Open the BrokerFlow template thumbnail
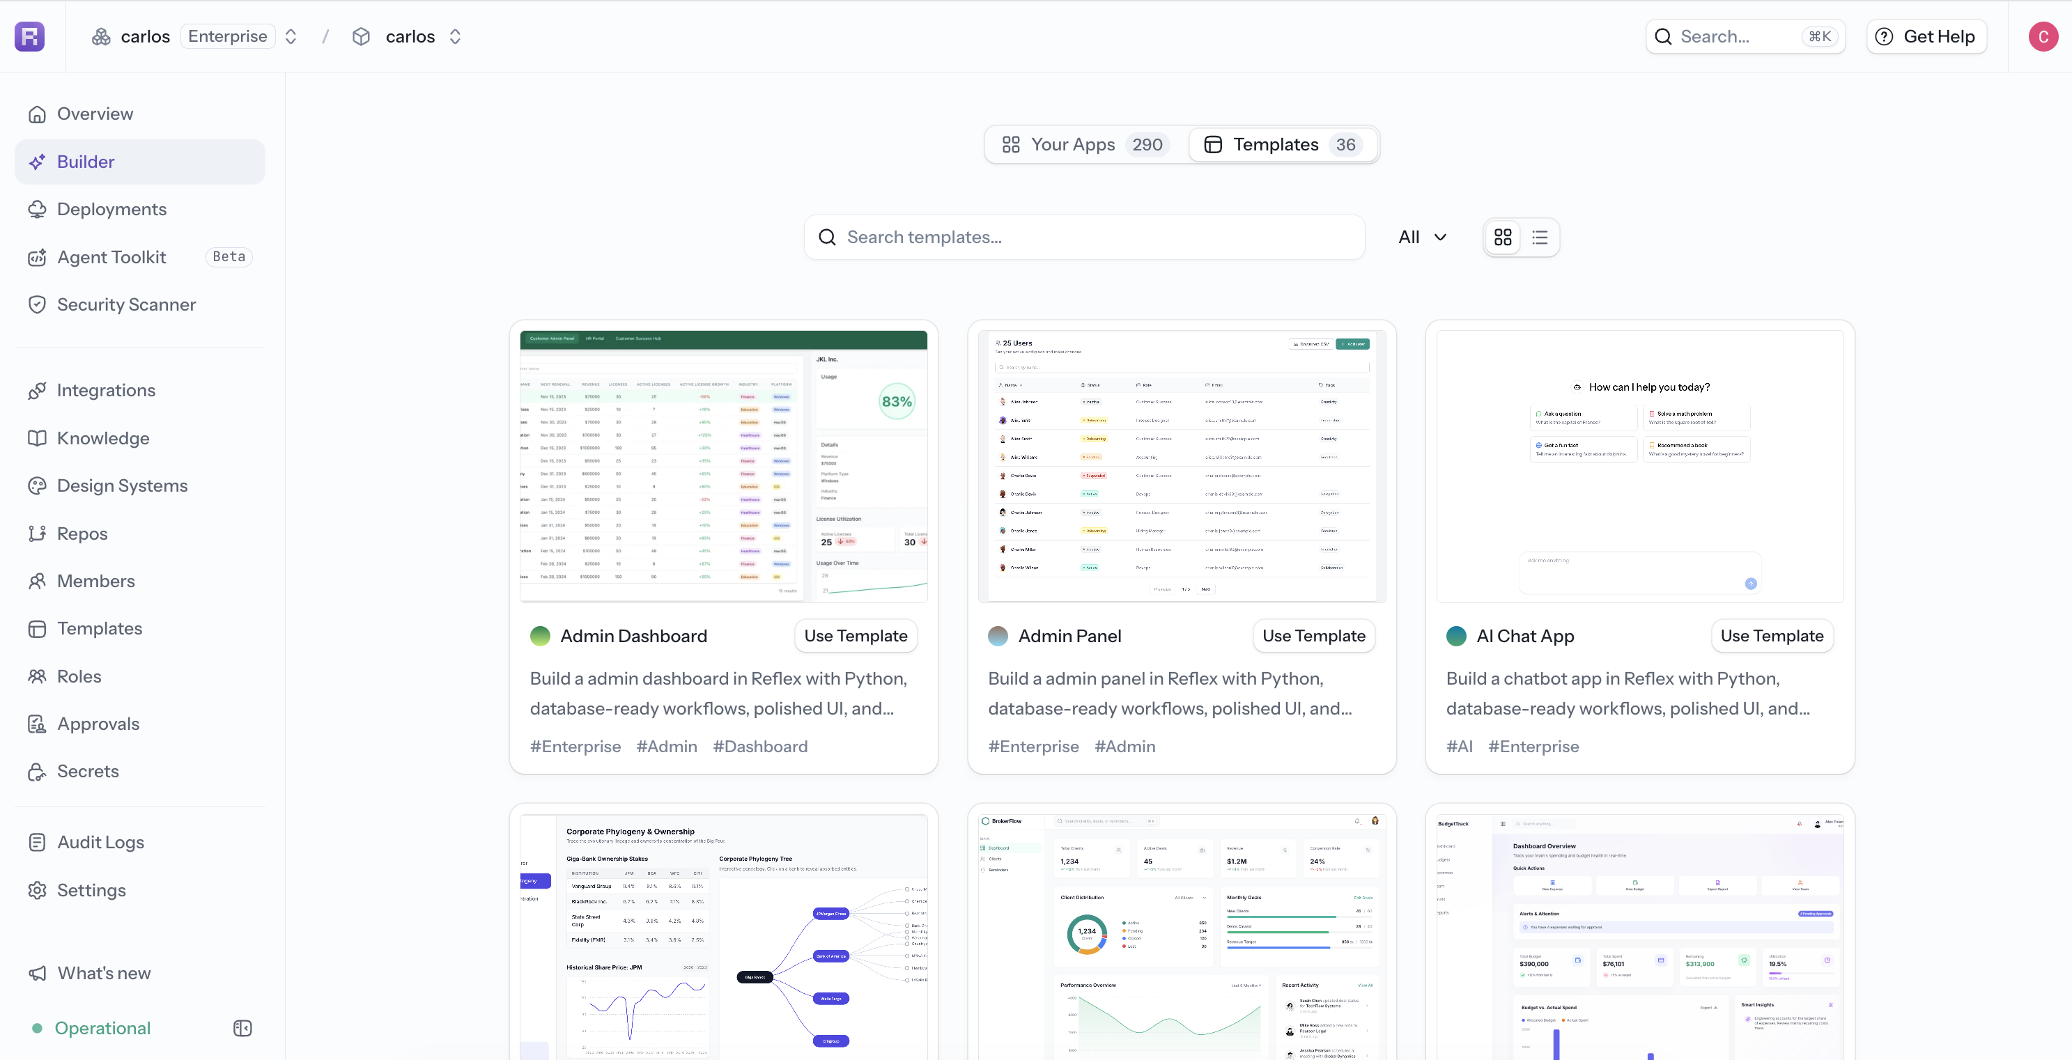This screenshot has width=2072, height=1060. [1182, 936]
